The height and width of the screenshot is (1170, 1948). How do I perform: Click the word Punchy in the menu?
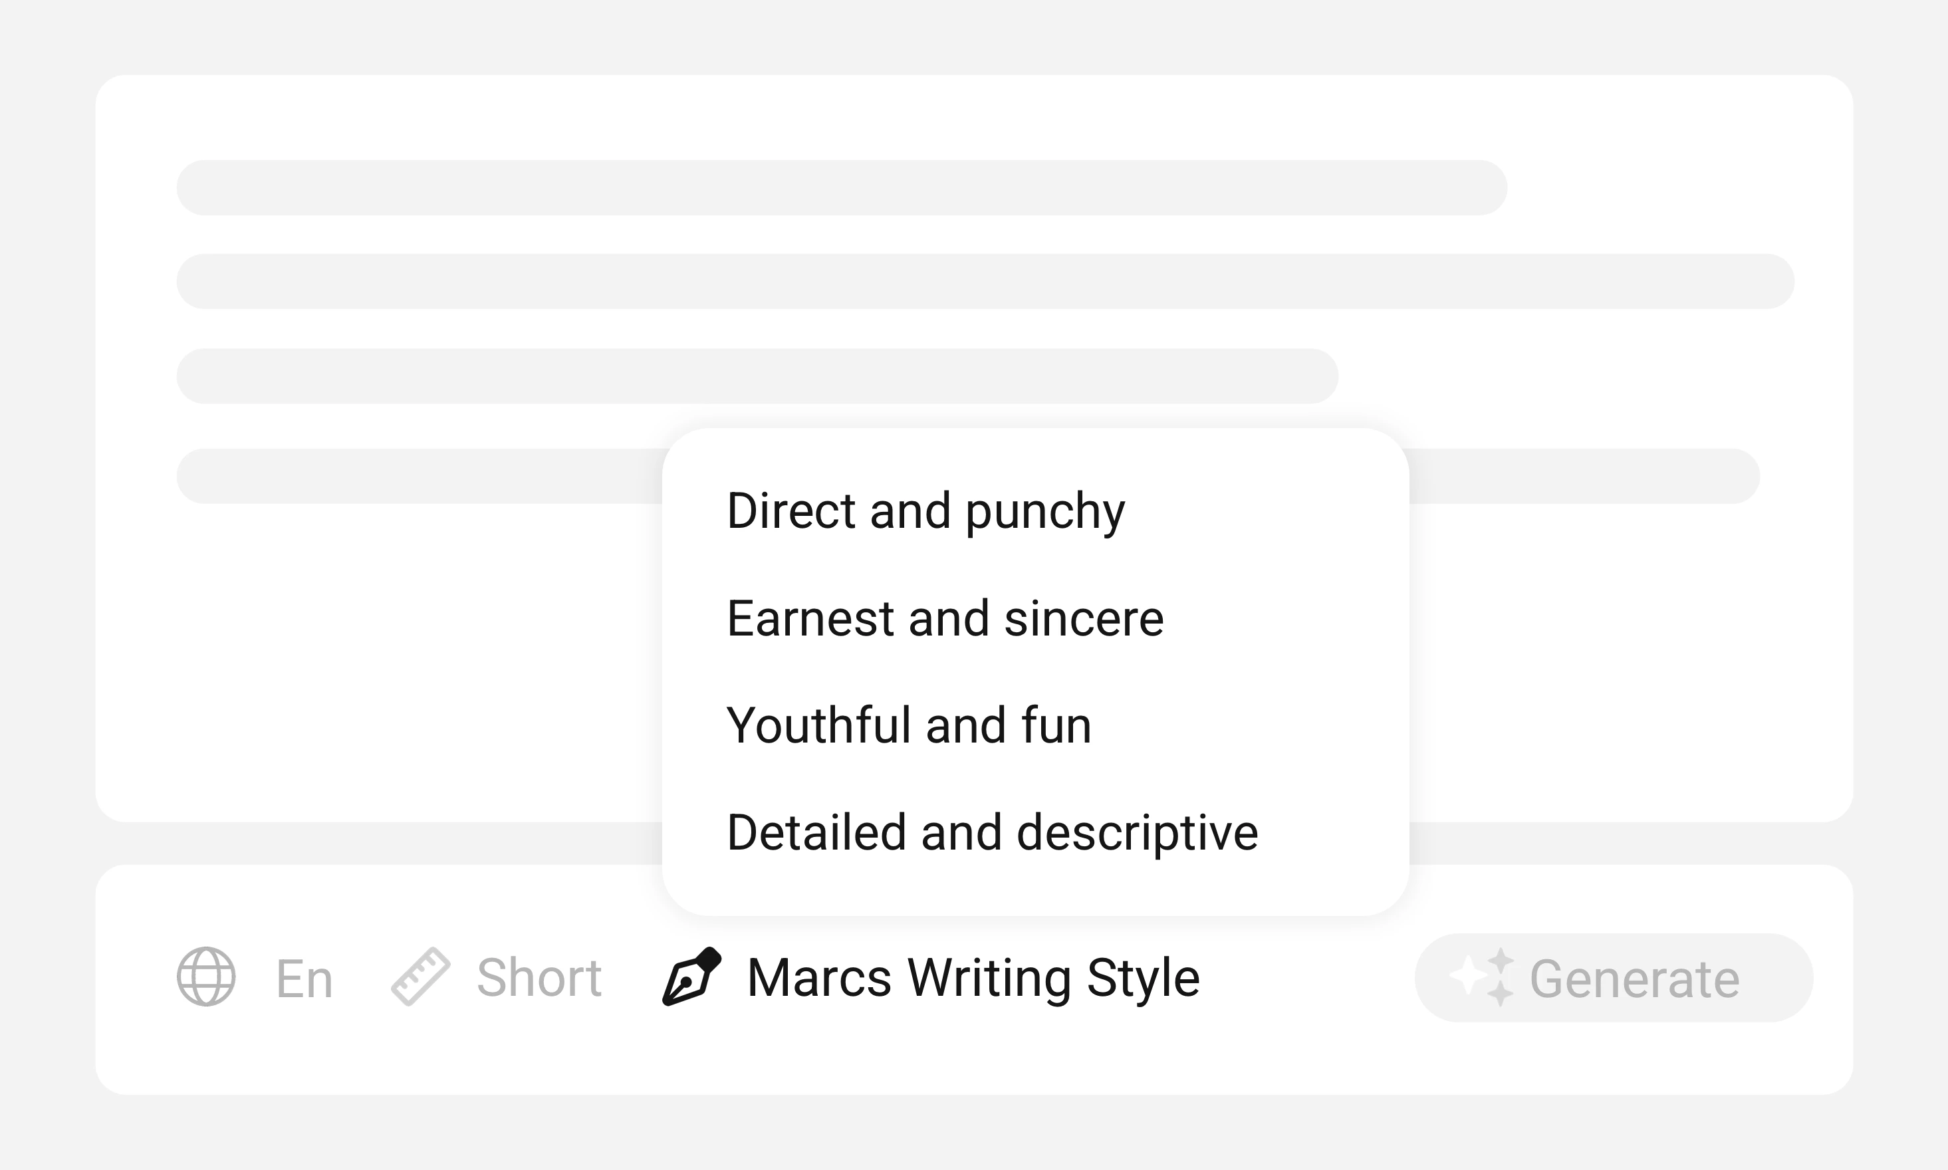tap(1044, 513)
